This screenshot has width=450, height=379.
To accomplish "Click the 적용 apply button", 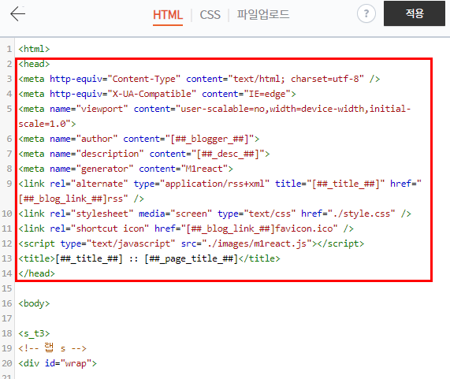I will 415,13.
